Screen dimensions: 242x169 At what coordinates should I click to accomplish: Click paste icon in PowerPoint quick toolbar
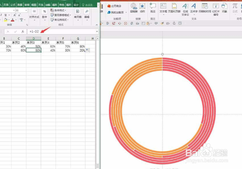[148, 24]
